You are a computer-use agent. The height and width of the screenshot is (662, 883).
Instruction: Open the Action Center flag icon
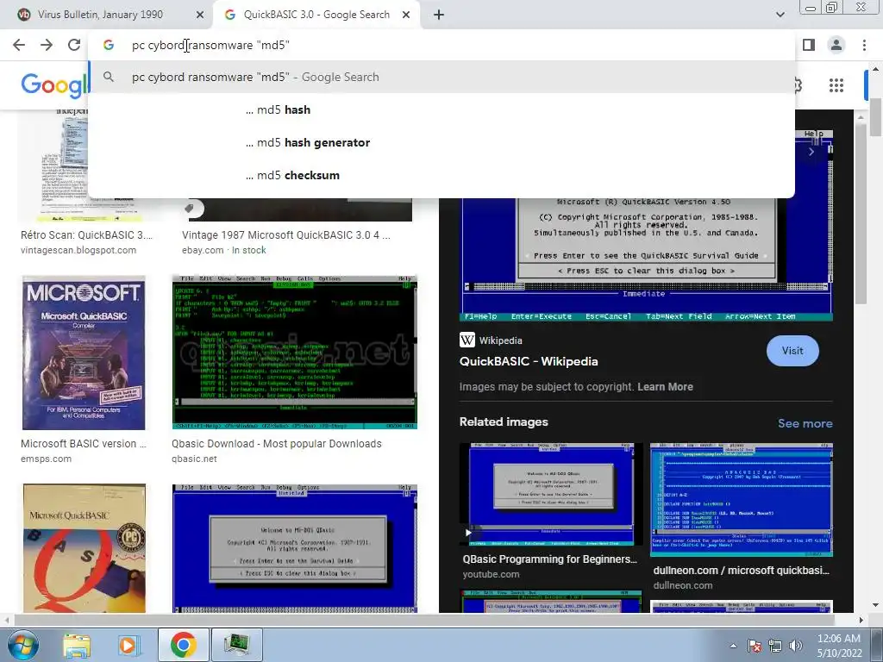tap(754, 646)
